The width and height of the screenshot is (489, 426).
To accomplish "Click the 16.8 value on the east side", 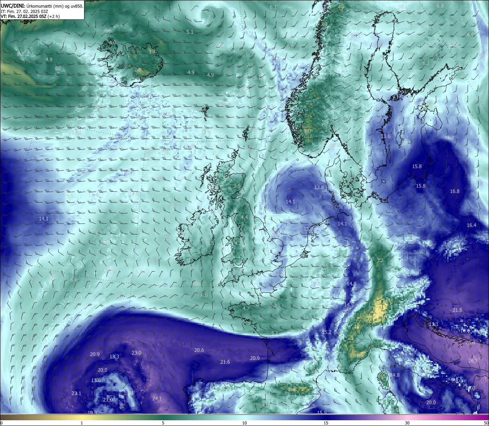I will tap(455, 191).
